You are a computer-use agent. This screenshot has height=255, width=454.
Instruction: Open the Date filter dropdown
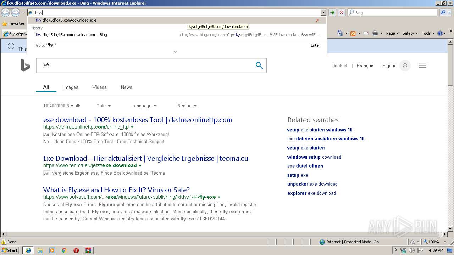[x=104, y=106]
